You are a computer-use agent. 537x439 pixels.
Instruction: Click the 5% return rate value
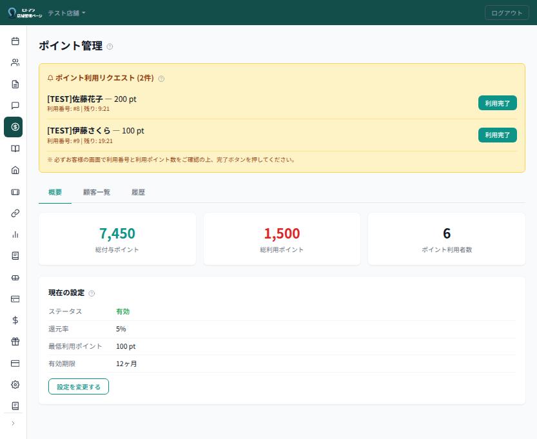(121, 329)
